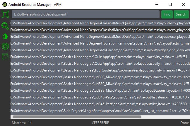Close the Android Resource Manager window
The width and height of the screenshot is (190, 126).
tap(184, 4)
